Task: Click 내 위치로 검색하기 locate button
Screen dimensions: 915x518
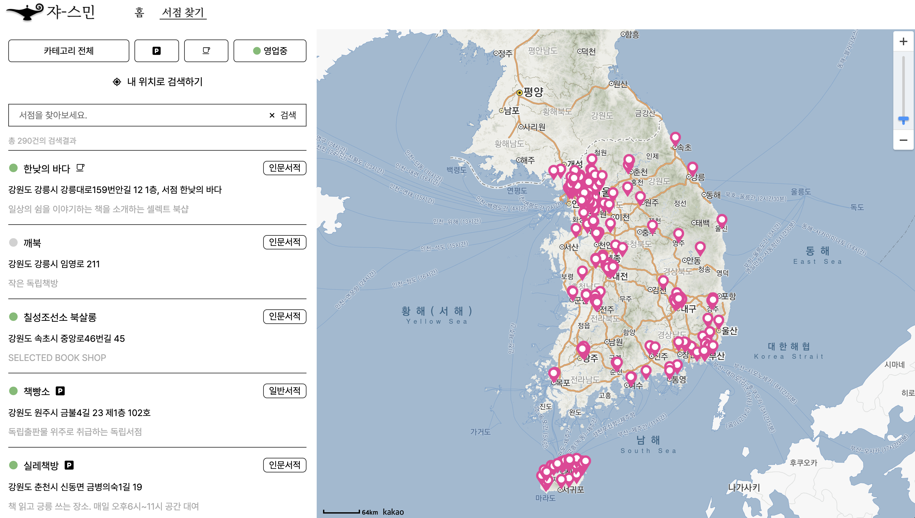Action: point(157,82)
